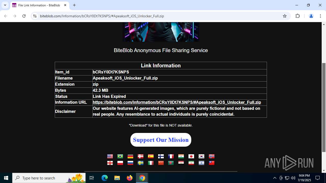Bookmark this page with the star icon
326x183 pixels.
pos(285,16)
